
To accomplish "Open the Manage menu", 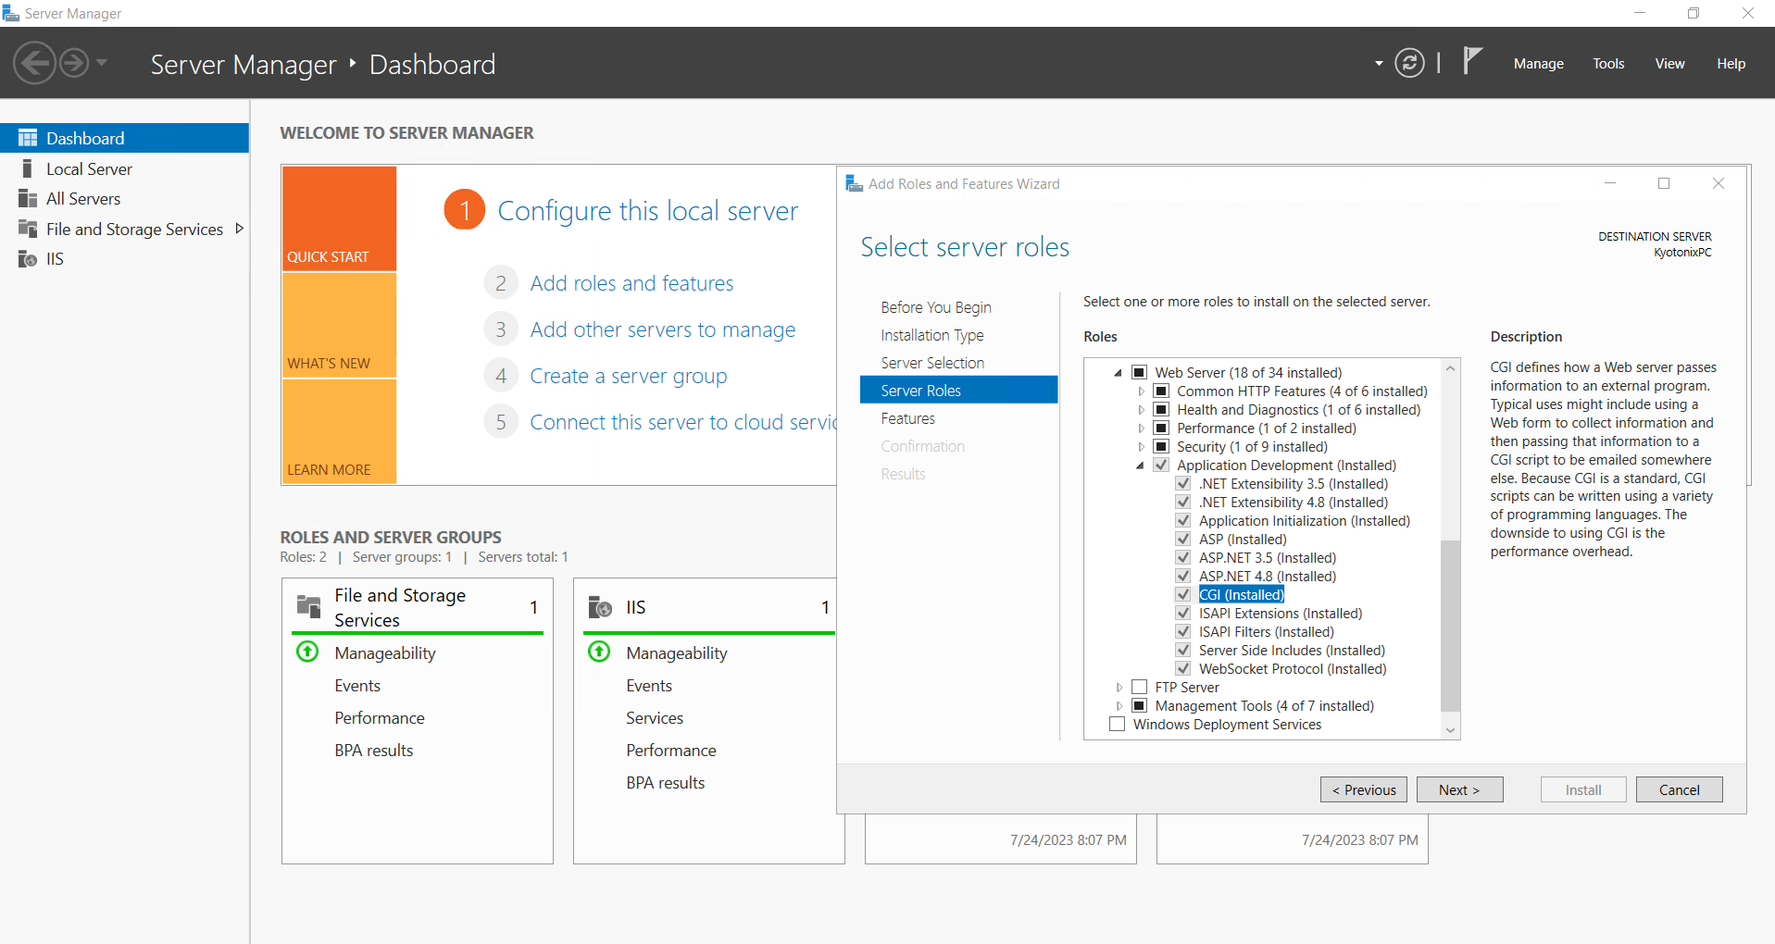I will (x=1538, y=64).
